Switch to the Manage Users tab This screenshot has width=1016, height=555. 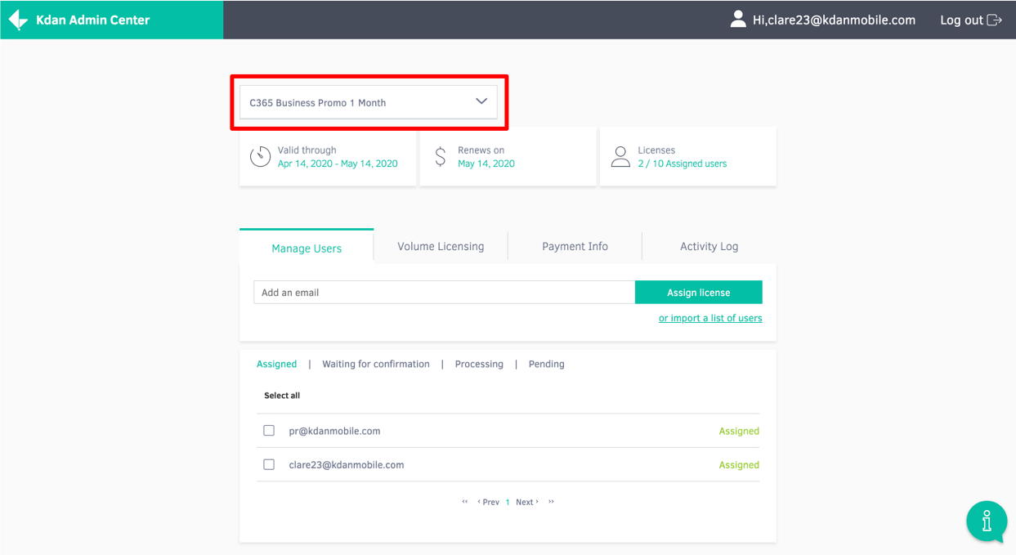307,248
